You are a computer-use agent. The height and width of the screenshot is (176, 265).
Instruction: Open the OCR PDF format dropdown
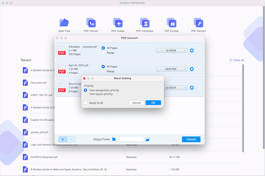pyautogui.click(x=172, y=69)
